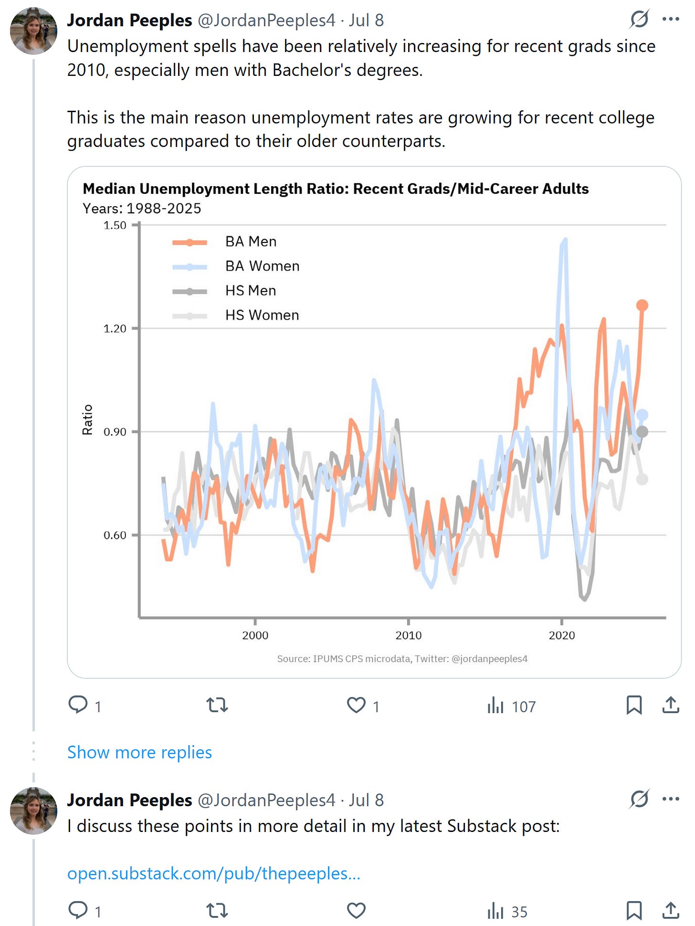Open Grok icon on Substack tweet
The image size is (695, 926).
[639, 799]
